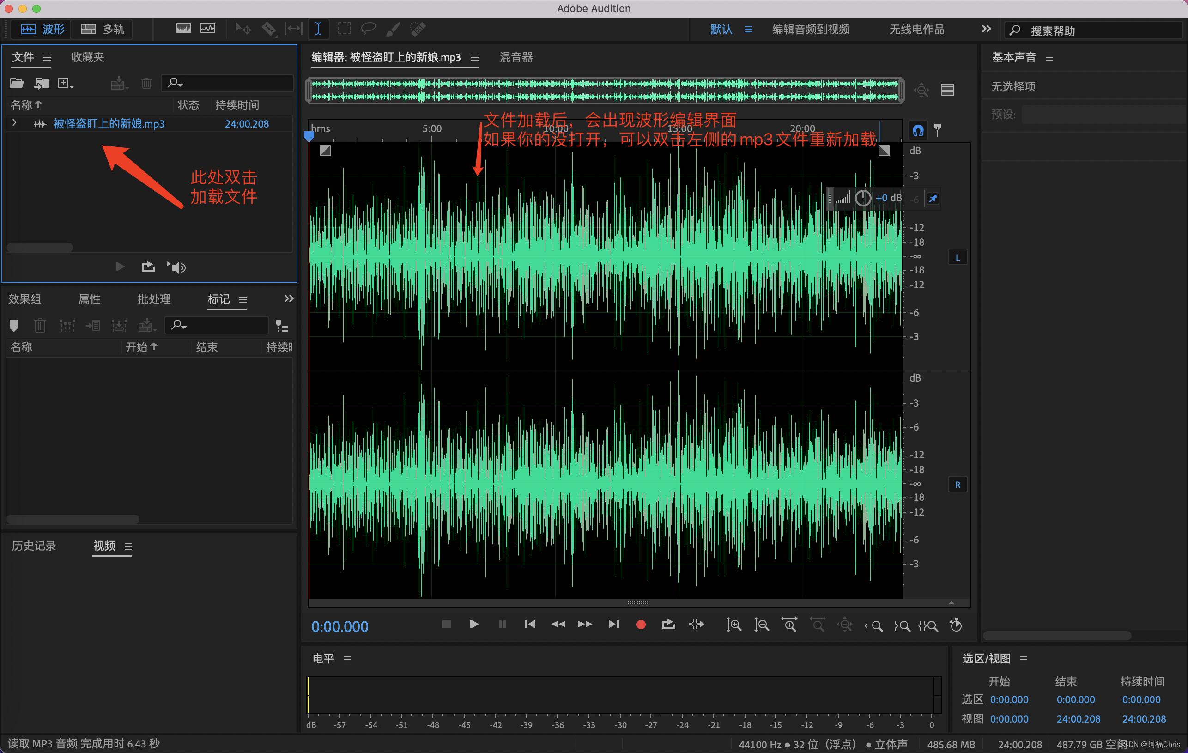Click Zoom In (Amplitude) icon
Screen dimensions: 1188x753
[733, 625]
